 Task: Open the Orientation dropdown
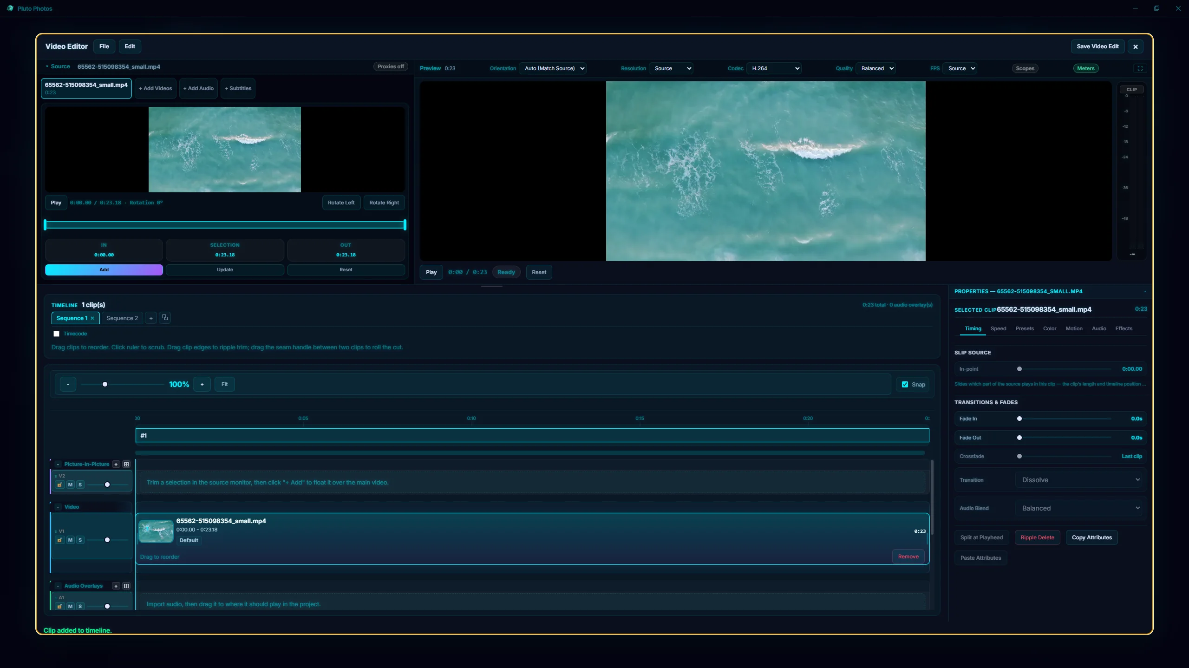[553, 68]
